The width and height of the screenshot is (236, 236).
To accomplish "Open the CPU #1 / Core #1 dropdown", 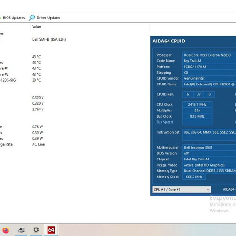I will [182, 190].
